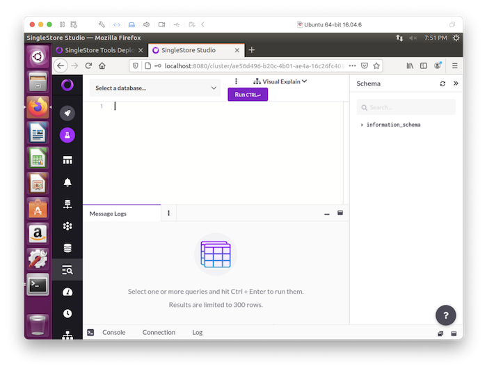Open the editor three-dot options menu
This screenshot has width=487, height=371.
pyautogui.click(x=236, y=81)
